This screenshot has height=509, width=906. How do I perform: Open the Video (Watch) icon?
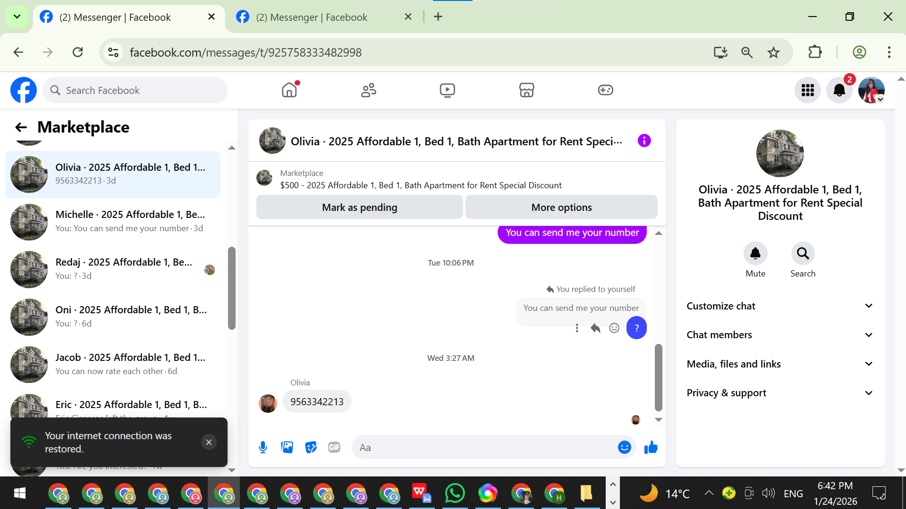(447, 90)
